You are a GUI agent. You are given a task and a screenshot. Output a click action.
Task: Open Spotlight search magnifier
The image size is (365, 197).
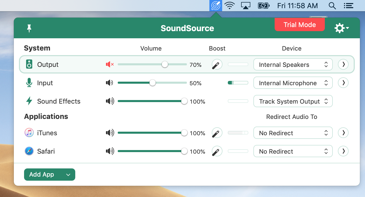[332, 6]
